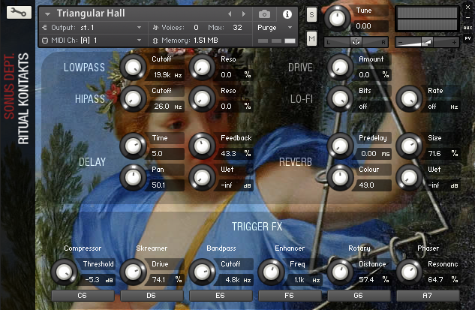Screen dimensions: 475x310
Task: Open instrument edit mode with wrench icon
Action: coord(19,13)
